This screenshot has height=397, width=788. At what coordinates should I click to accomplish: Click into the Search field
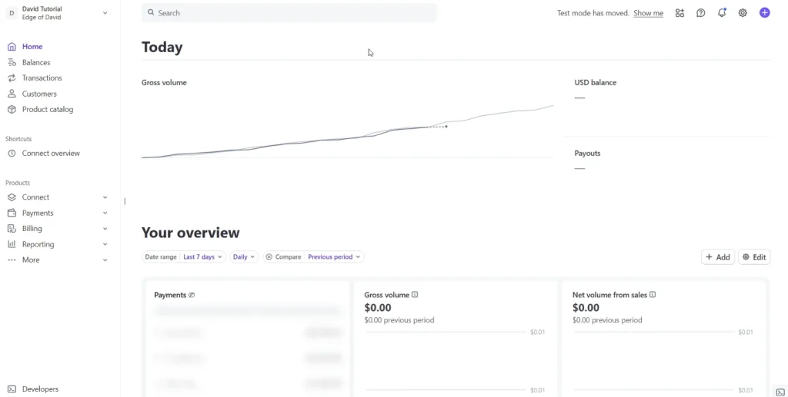click(289, 13)
